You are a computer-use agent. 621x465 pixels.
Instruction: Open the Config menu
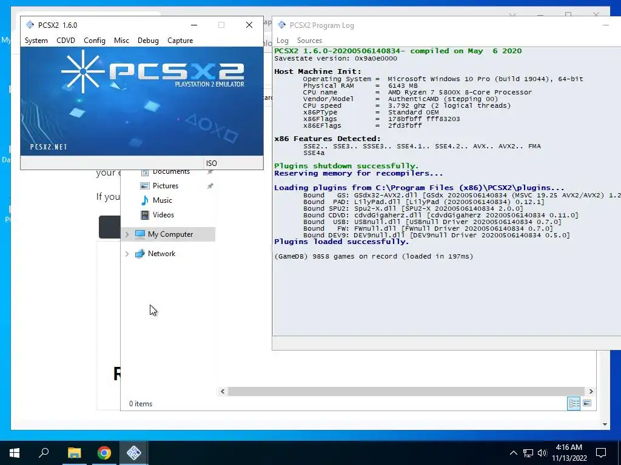tap(94, 41)
